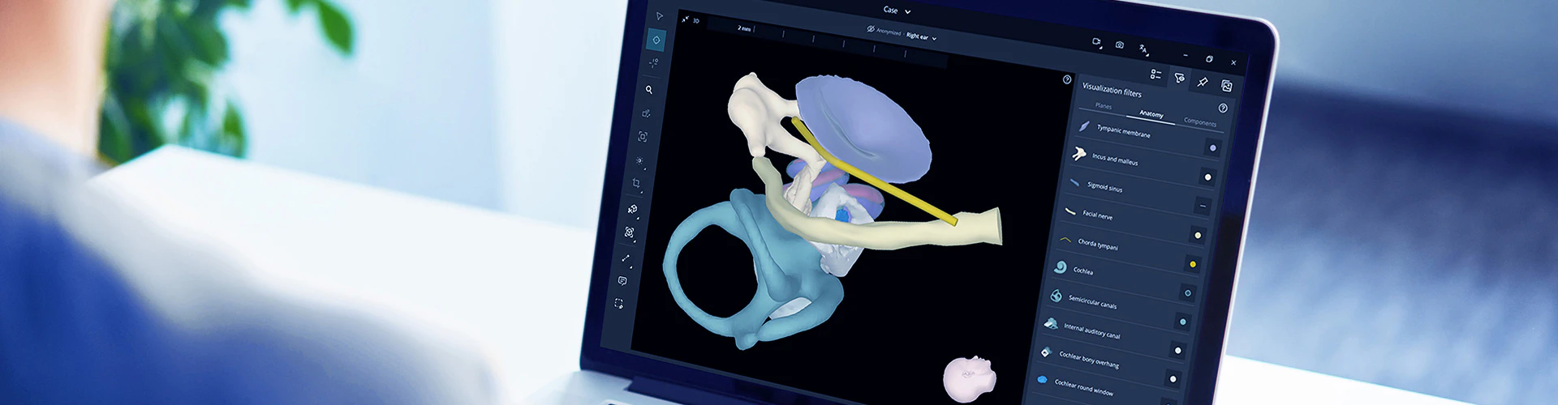Image resolution: width=1558 pixels, height=405 pixels.
Task: Click the Chorda tympani label
Action: (x=1098, y=245)
